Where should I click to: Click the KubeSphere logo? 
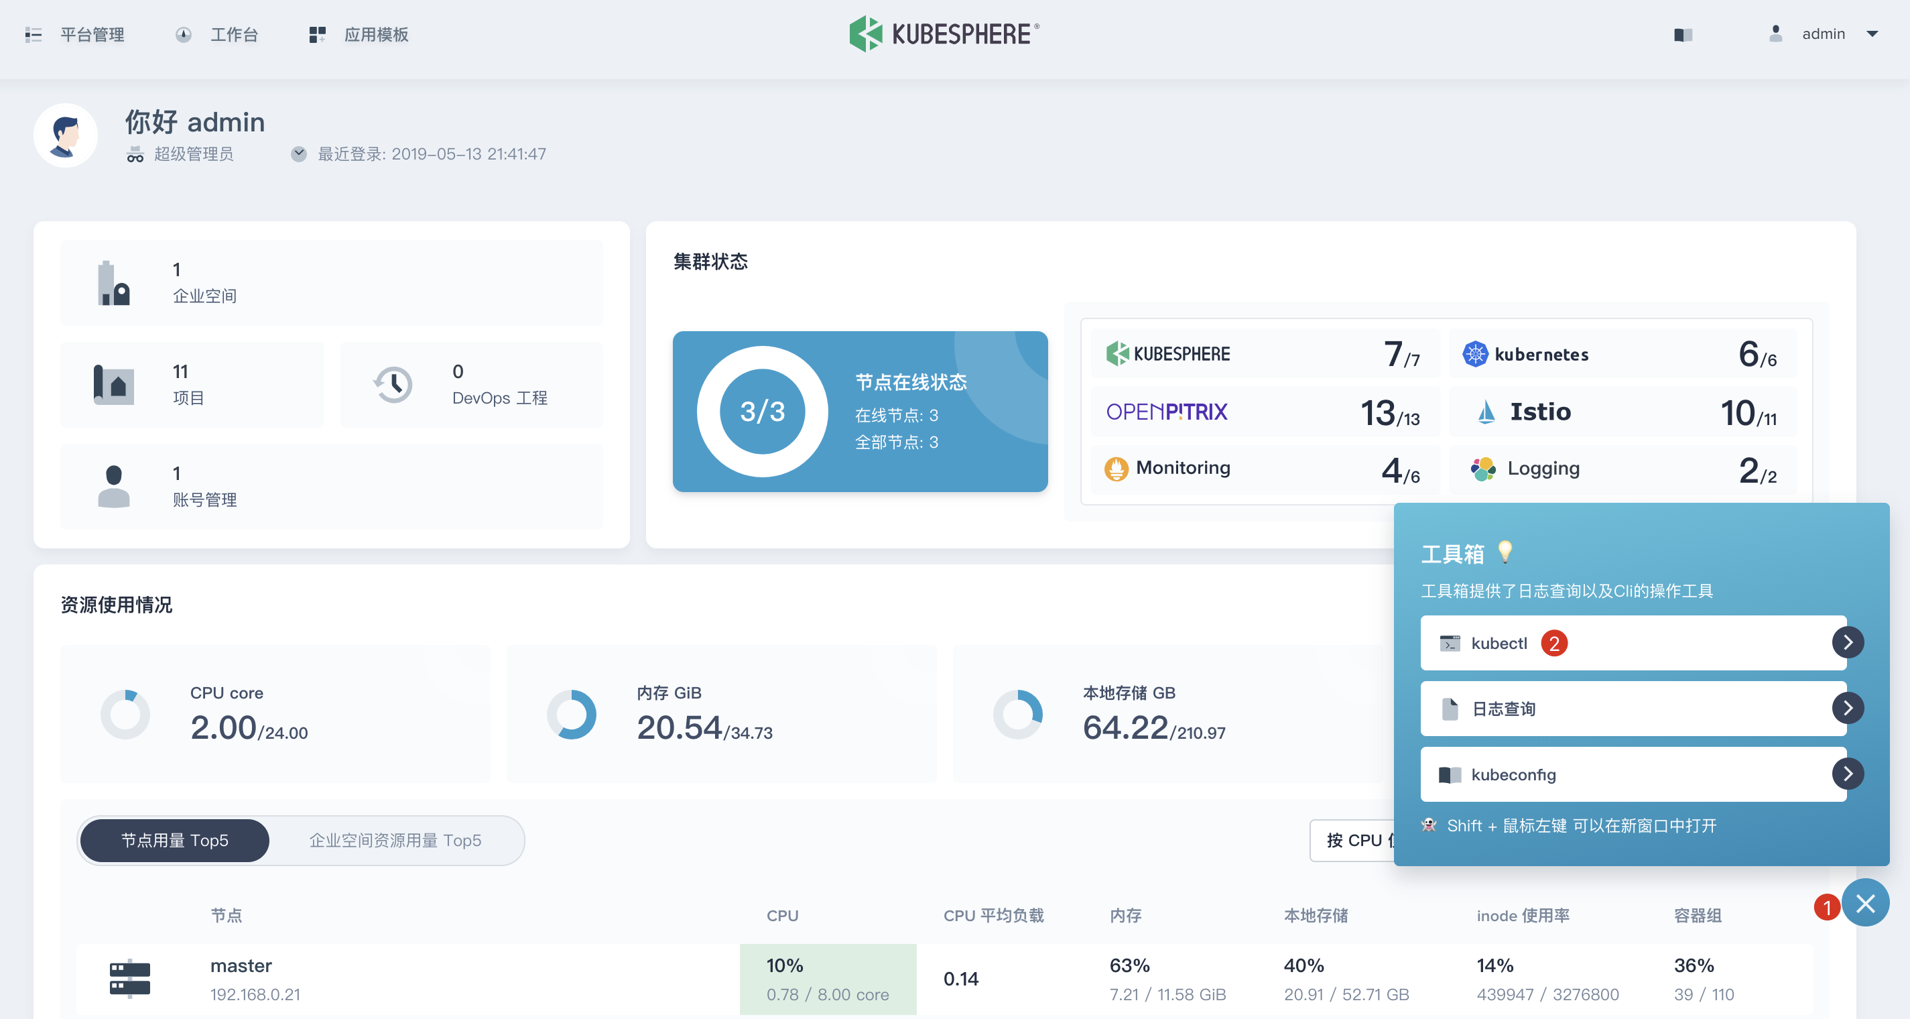click(943, 34)
